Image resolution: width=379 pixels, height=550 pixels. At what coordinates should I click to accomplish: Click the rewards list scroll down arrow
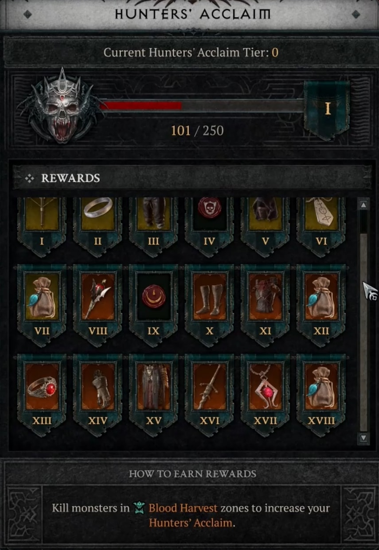tap(363, 438)
